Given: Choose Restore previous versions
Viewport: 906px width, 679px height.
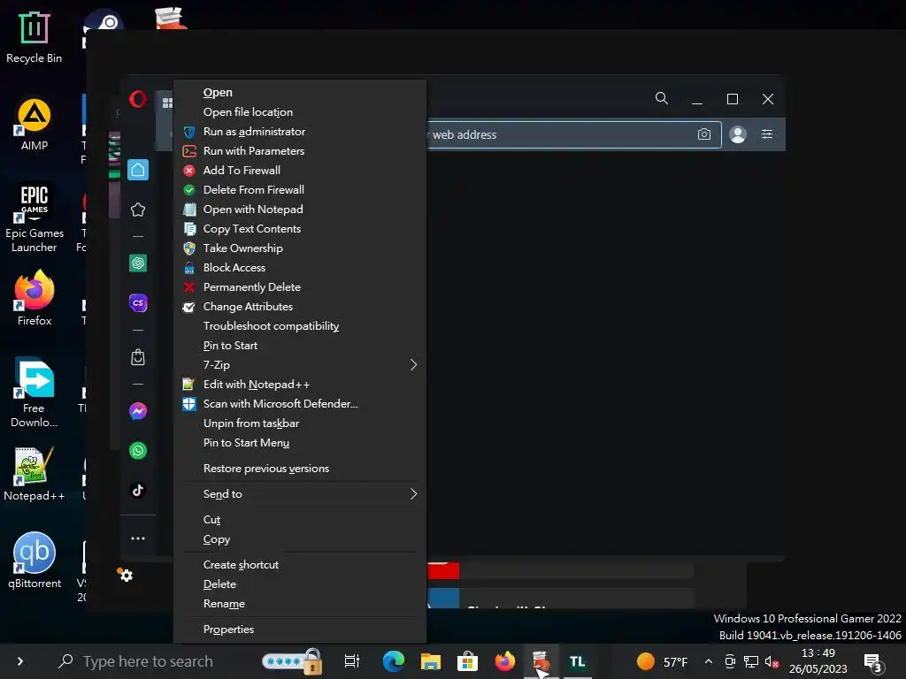Looking at the screenshot, I should click(299, 469).
